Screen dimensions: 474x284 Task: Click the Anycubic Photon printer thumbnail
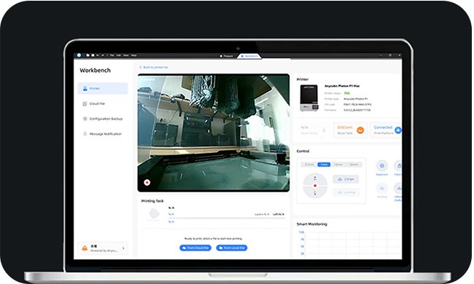309,98
